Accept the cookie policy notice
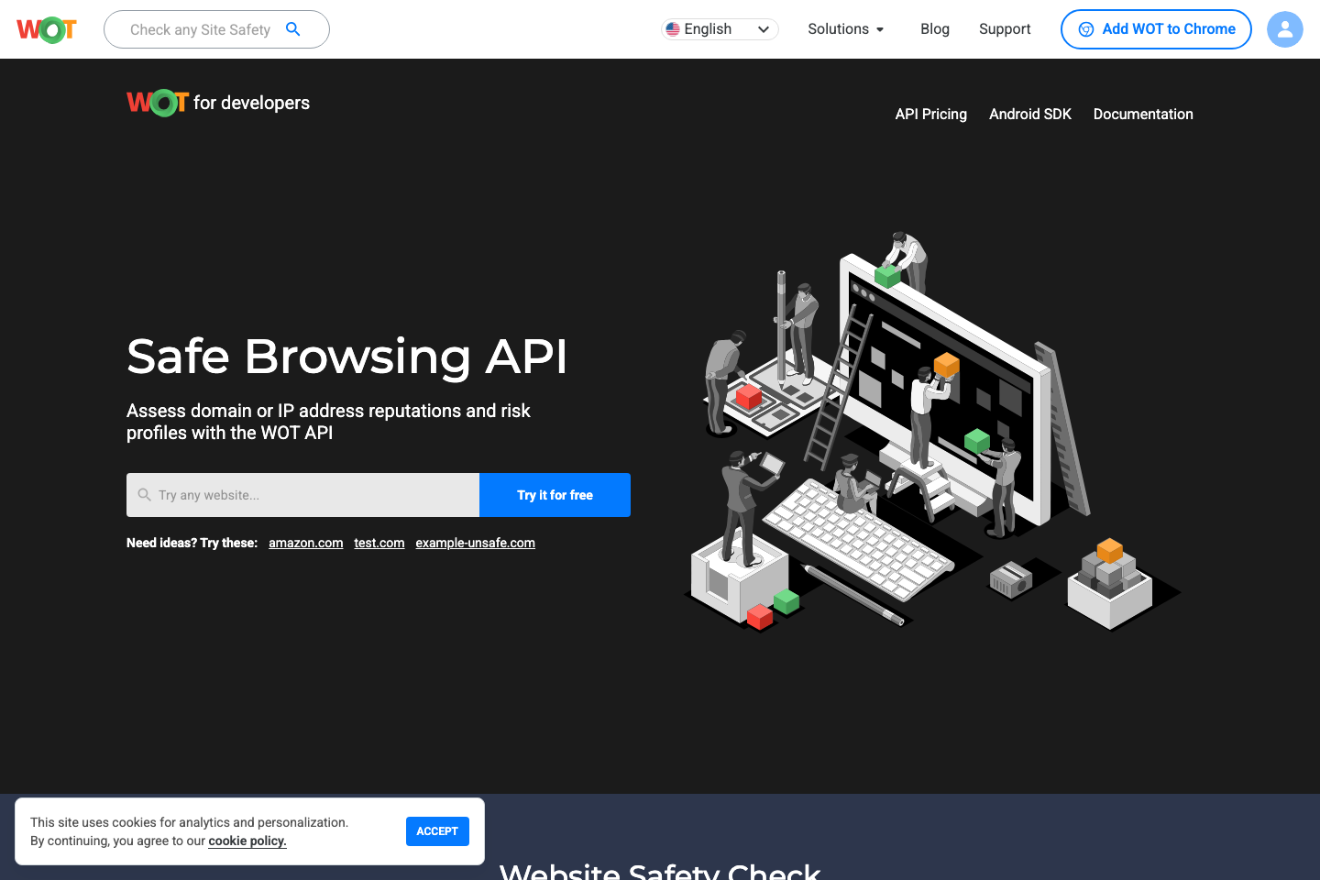 pos(437,831)
